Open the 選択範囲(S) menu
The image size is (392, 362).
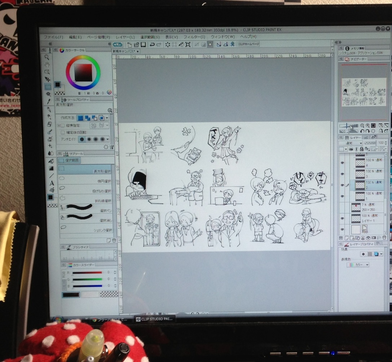coord(150,37)
